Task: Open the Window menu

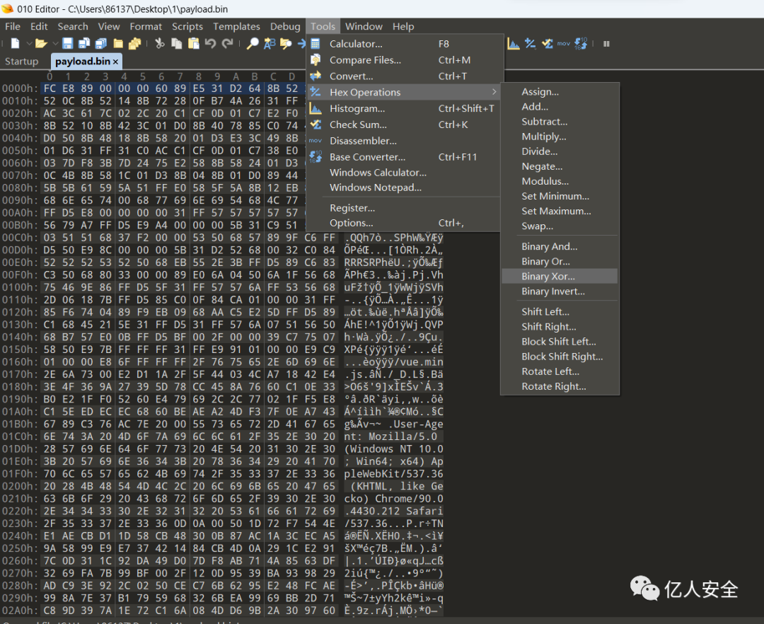Action: coord(364,26)
